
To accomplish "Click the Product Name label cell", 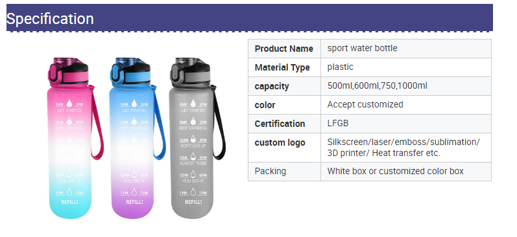I will pyautogui.click(x=284, y=49).
